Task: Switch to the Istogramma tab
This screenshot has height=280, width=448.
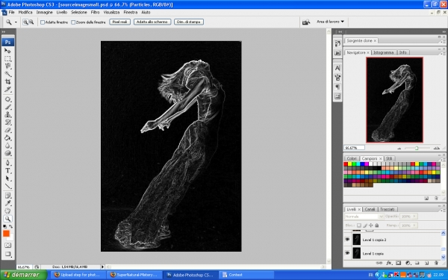Action: click(x=384, y=52)
